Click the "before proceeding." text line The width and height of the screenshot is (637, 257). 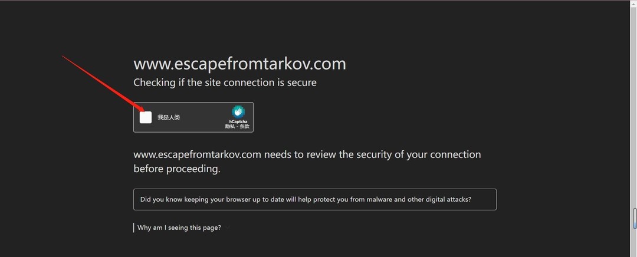coord(176,169)
